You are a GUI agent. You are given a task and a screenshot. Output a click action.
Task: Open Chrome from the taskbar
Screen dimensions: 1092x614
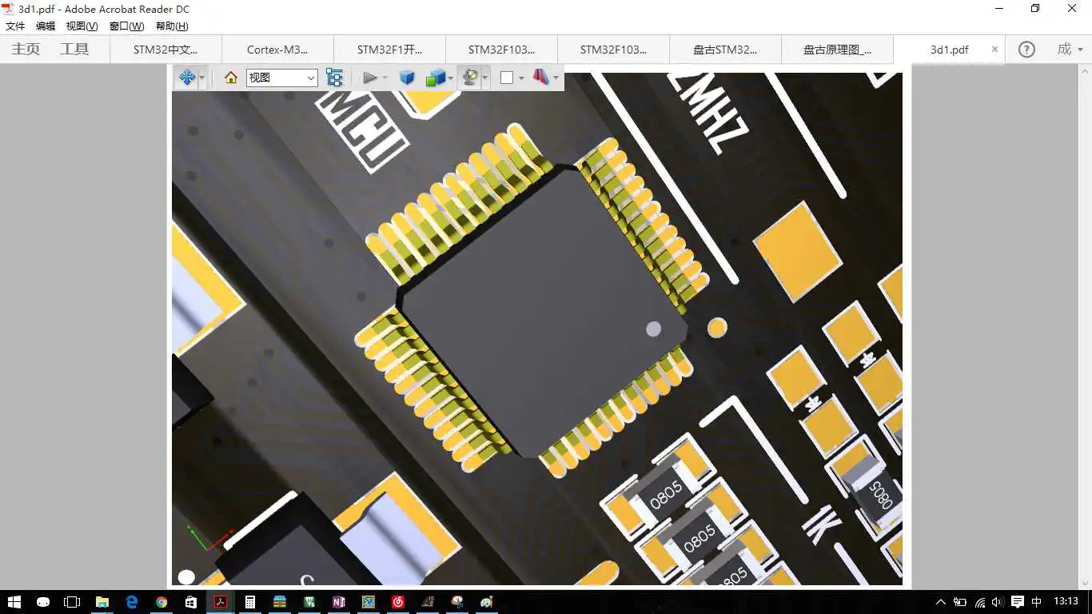[161, 602]
